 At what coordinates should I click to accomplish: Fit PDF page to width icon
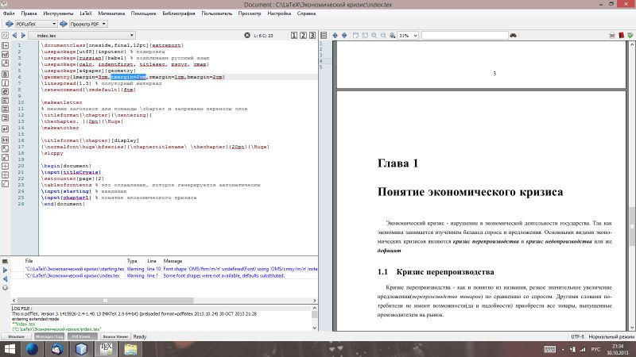point(355,35)
